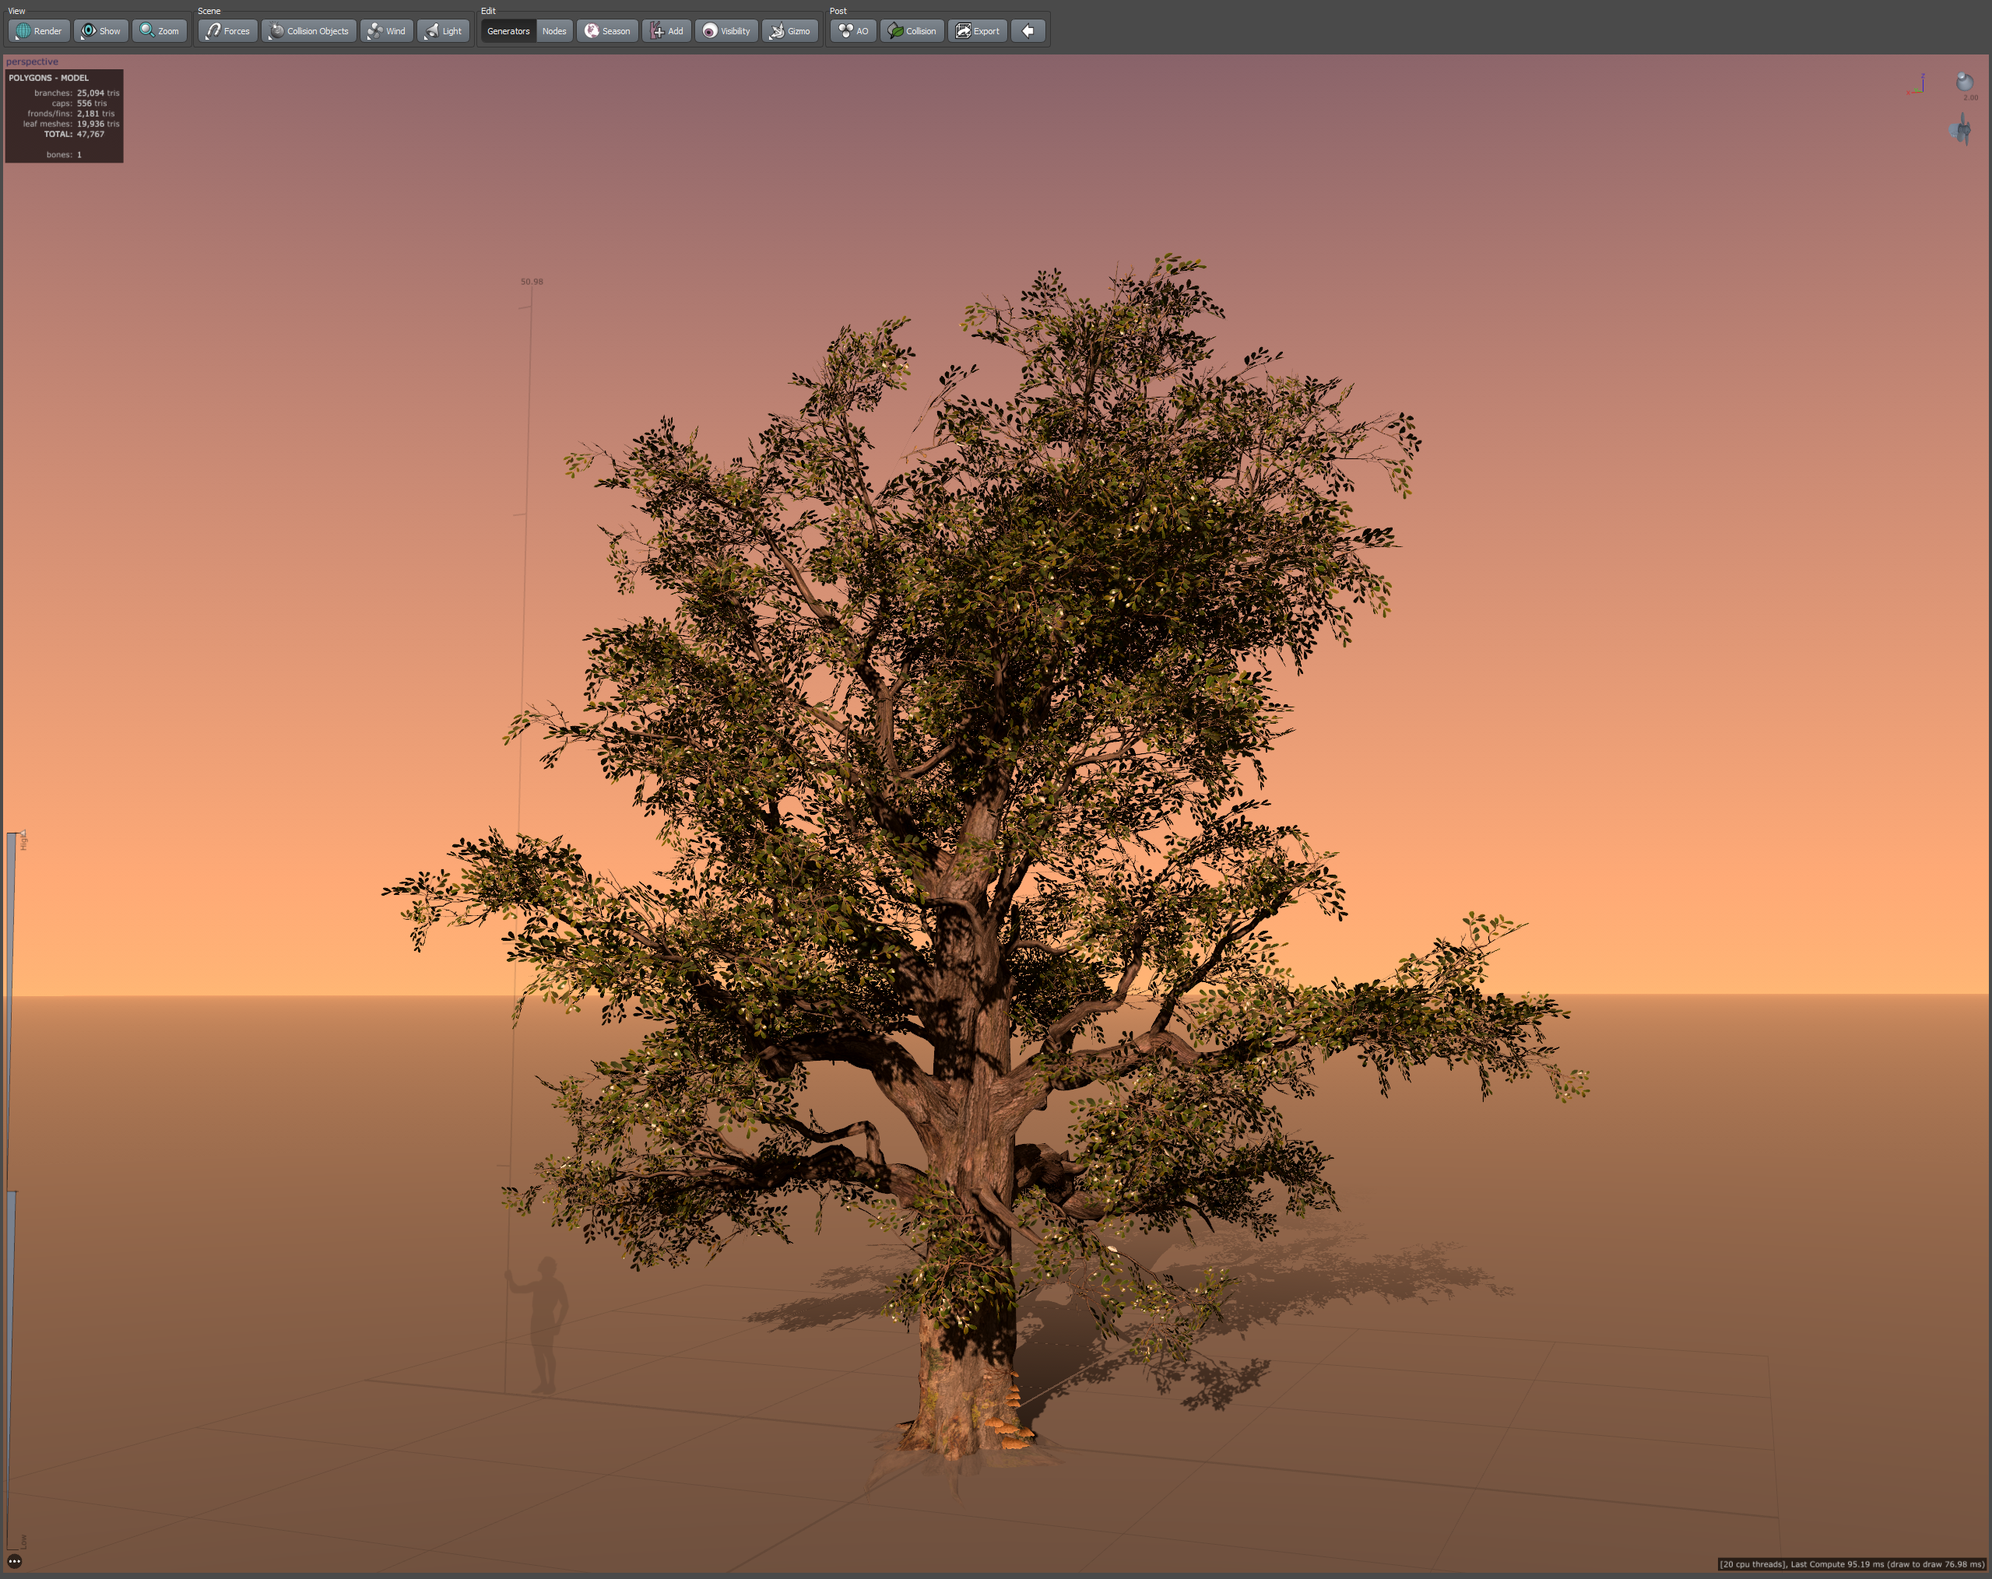
Task: Click the Add generator button
Action: [666, 30]
